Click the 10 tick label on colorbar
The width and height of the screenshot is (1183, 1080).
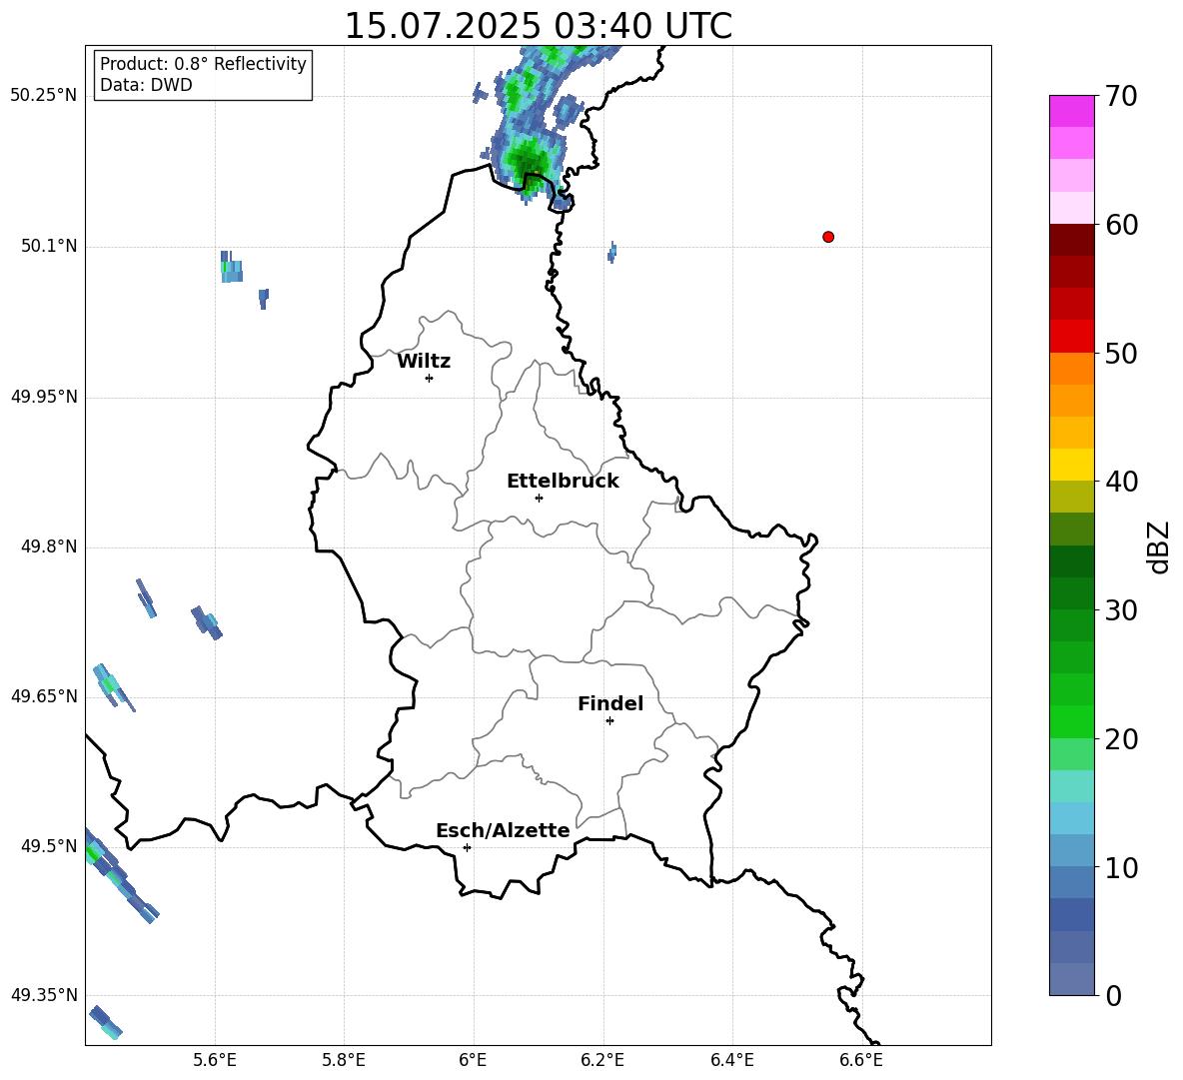tap(1121, 867)
